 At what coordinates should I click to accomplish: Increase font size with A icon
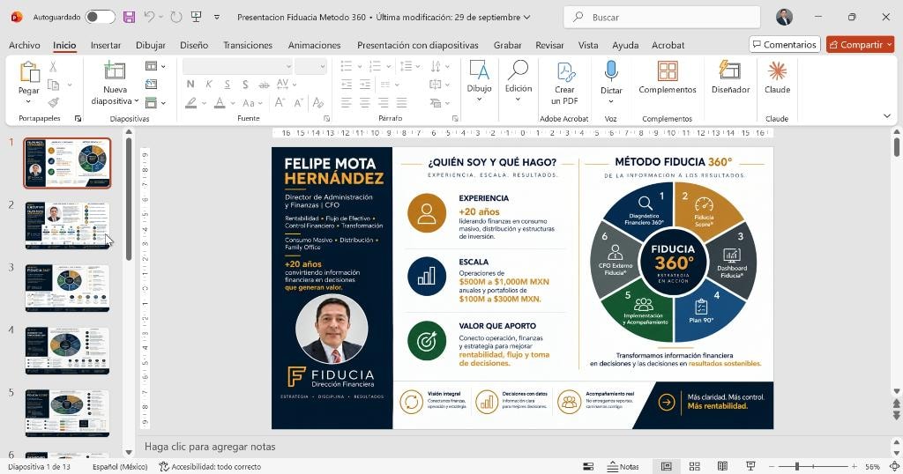tap(280, 103)
